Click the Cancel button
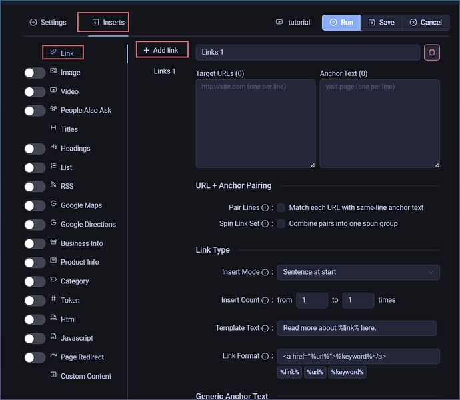 click(426, 22)
